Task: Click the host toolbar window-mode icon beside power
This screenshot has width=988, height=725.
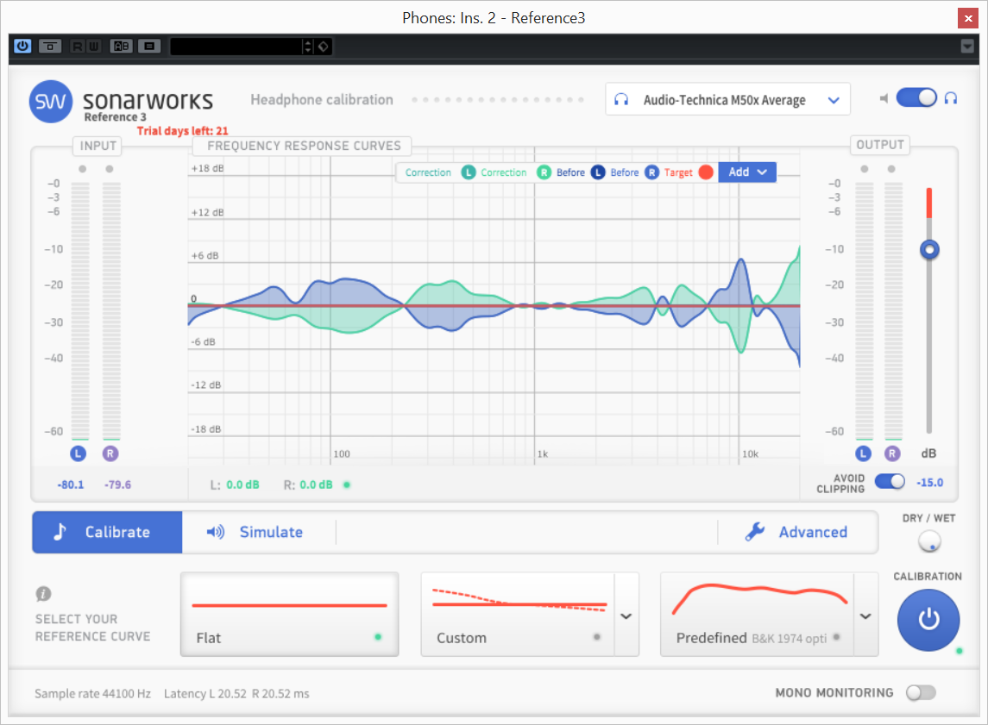Action: click(x=50, y=46)
